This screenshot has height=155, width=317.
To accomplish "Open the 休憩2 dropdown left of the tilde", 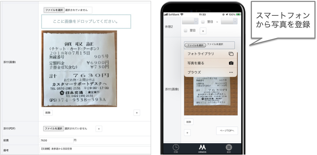I will [190, 21].
